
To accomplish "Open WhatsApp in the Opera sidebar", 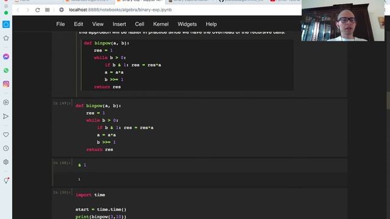I will [6, 71].
